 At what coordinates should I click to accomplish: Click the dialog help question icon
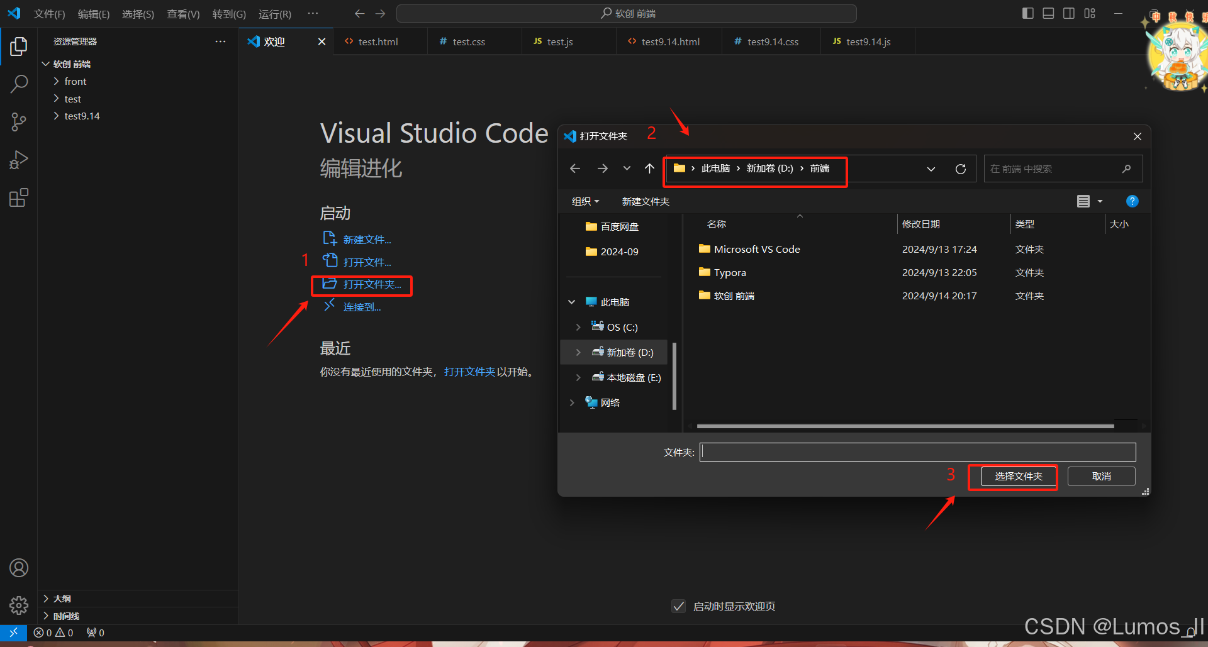point(1132,201)
